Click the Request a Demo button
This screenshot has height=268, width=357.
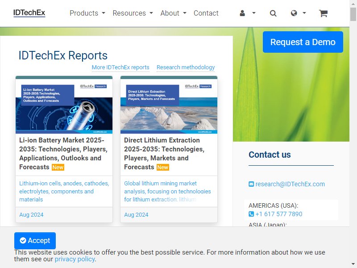click(x=303, y=42)
